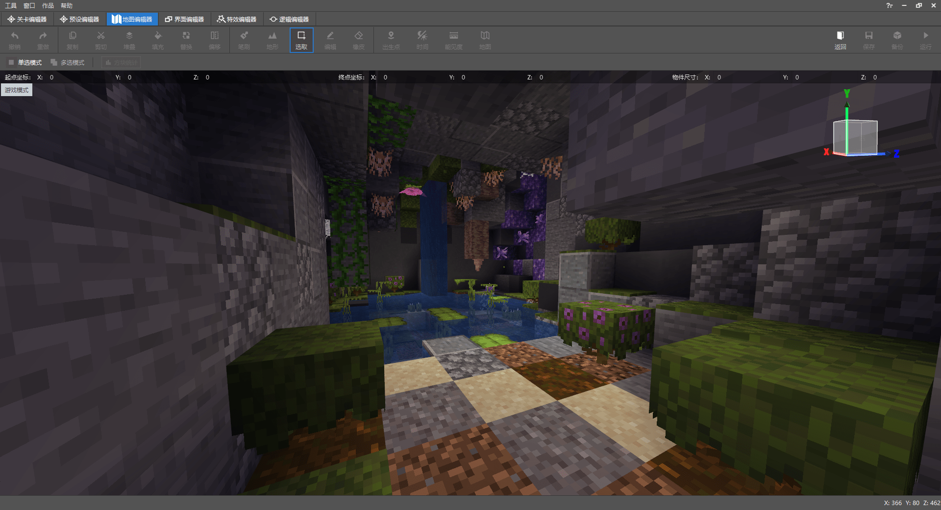Select the 橡皮 eraser tool
Screen dimensions: 941x510
point(359,40)
